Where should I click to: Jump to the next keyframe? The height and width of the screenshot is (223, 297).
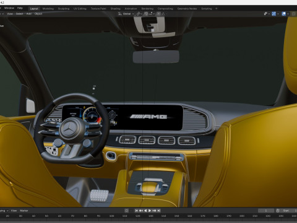coord(154,211)
